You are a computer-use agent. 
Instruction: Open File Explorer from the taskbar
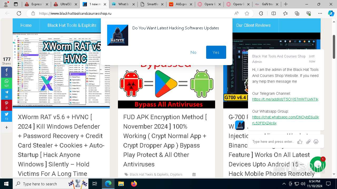[x=121, y=184]
